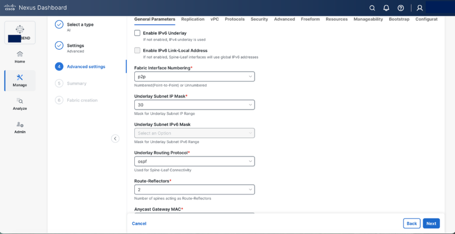Click the 'Spine-Leaf interfaces will use global IPv6' hint

coord(200,57)
